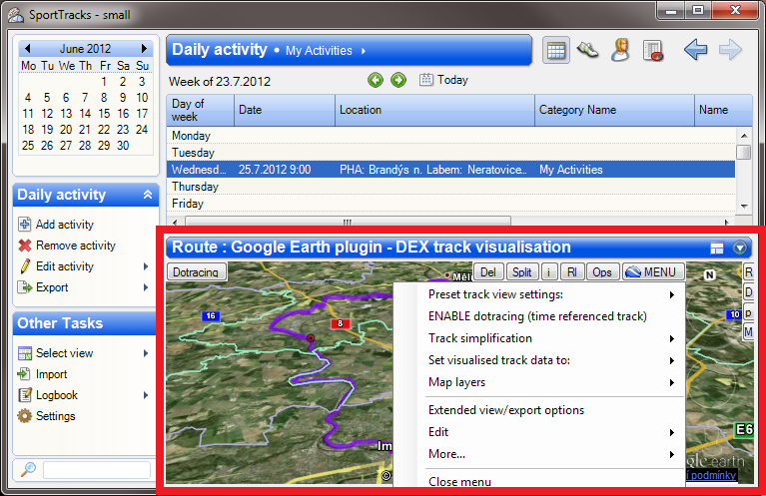The width and height of the screenshot is (766, 496).
Task: Click the Export icon
Action: click(x=24, y=287)
